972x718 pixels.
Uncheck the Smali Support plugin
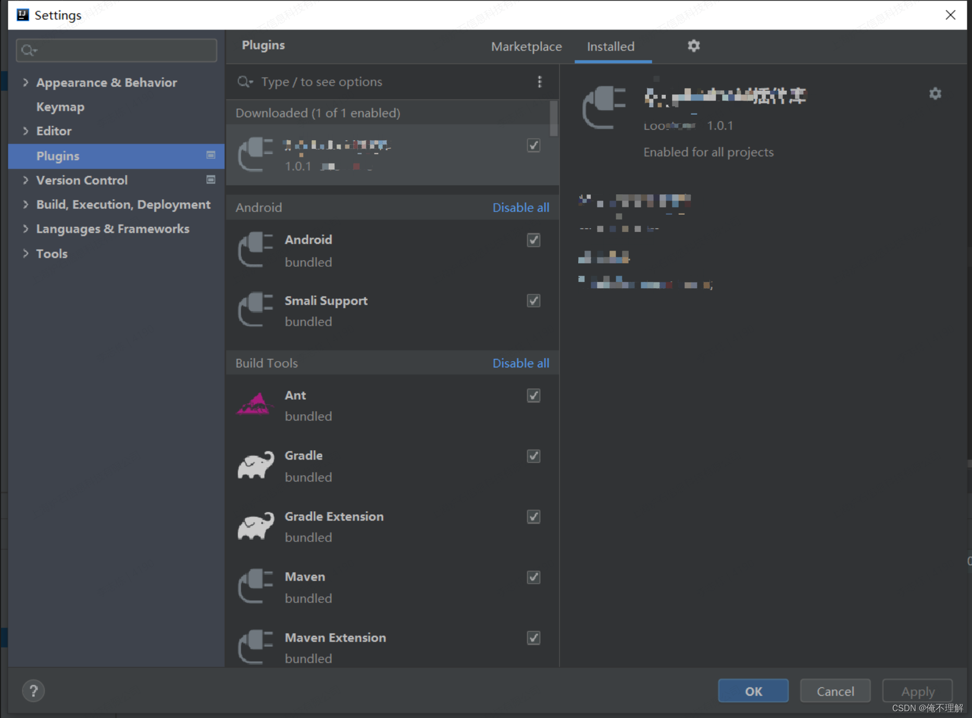point(533,301)
